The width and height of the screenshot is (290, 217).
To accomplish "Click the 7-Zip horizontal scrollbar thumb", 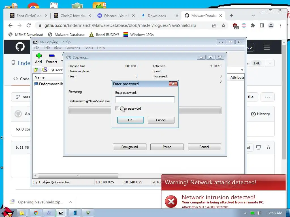I will point(78,175).
